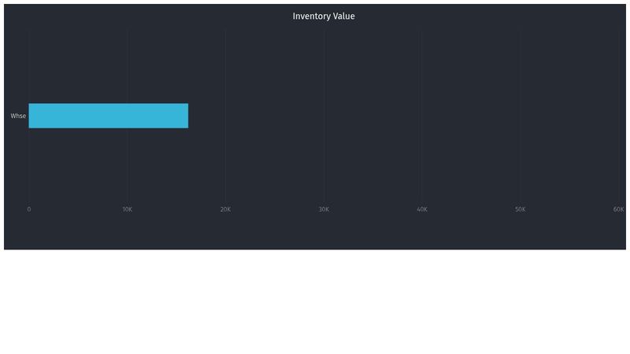The width and height of the screenshot is (630, 354).
Task: Click the 10K axis tick label
Action: pos(128,209)
